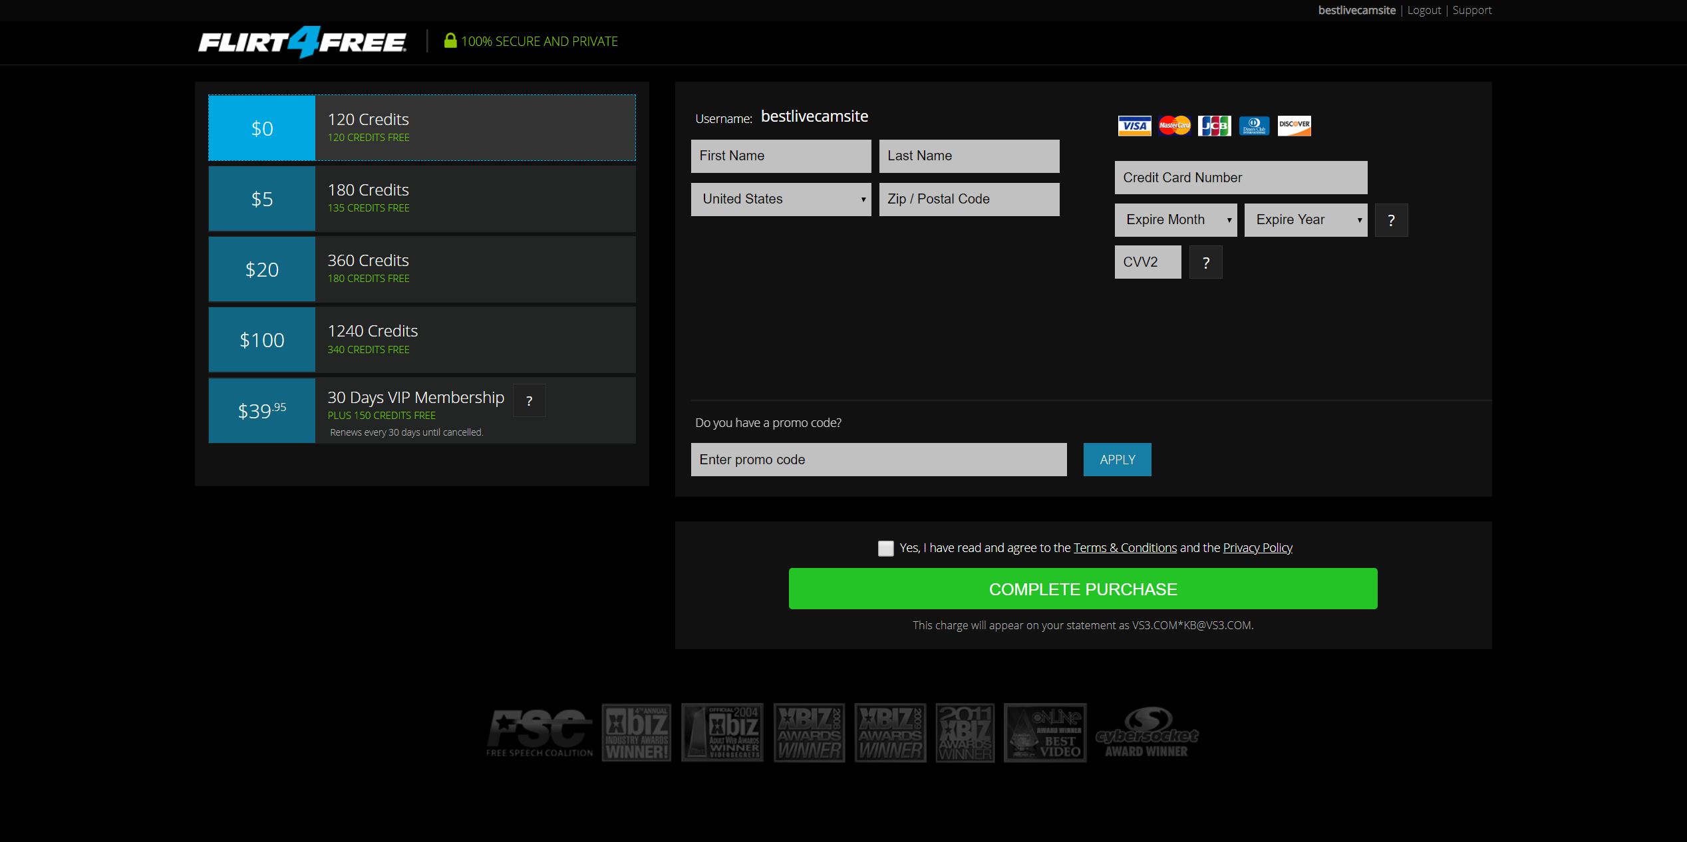
Task: Select the $20 360 Credits package
Action: coord(422,269)
